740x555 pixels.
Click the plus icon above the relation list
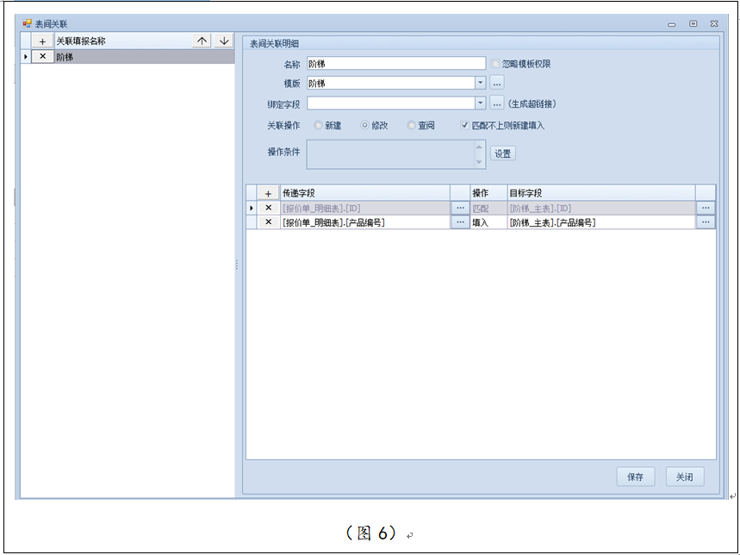coord(42,41)
